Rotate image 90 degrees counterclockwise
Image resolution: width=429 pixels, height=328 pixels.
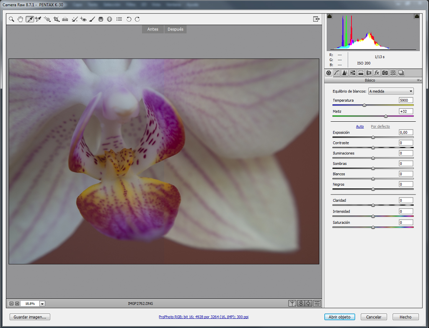point(129,19)
